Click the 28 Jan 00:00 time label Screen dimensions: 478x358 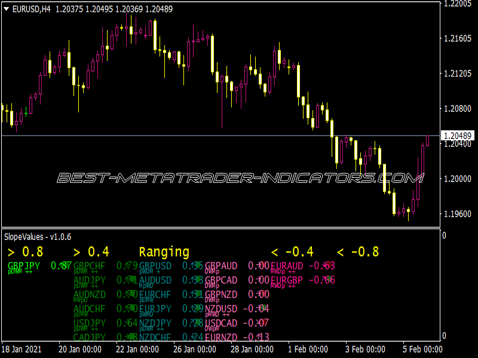252,349
